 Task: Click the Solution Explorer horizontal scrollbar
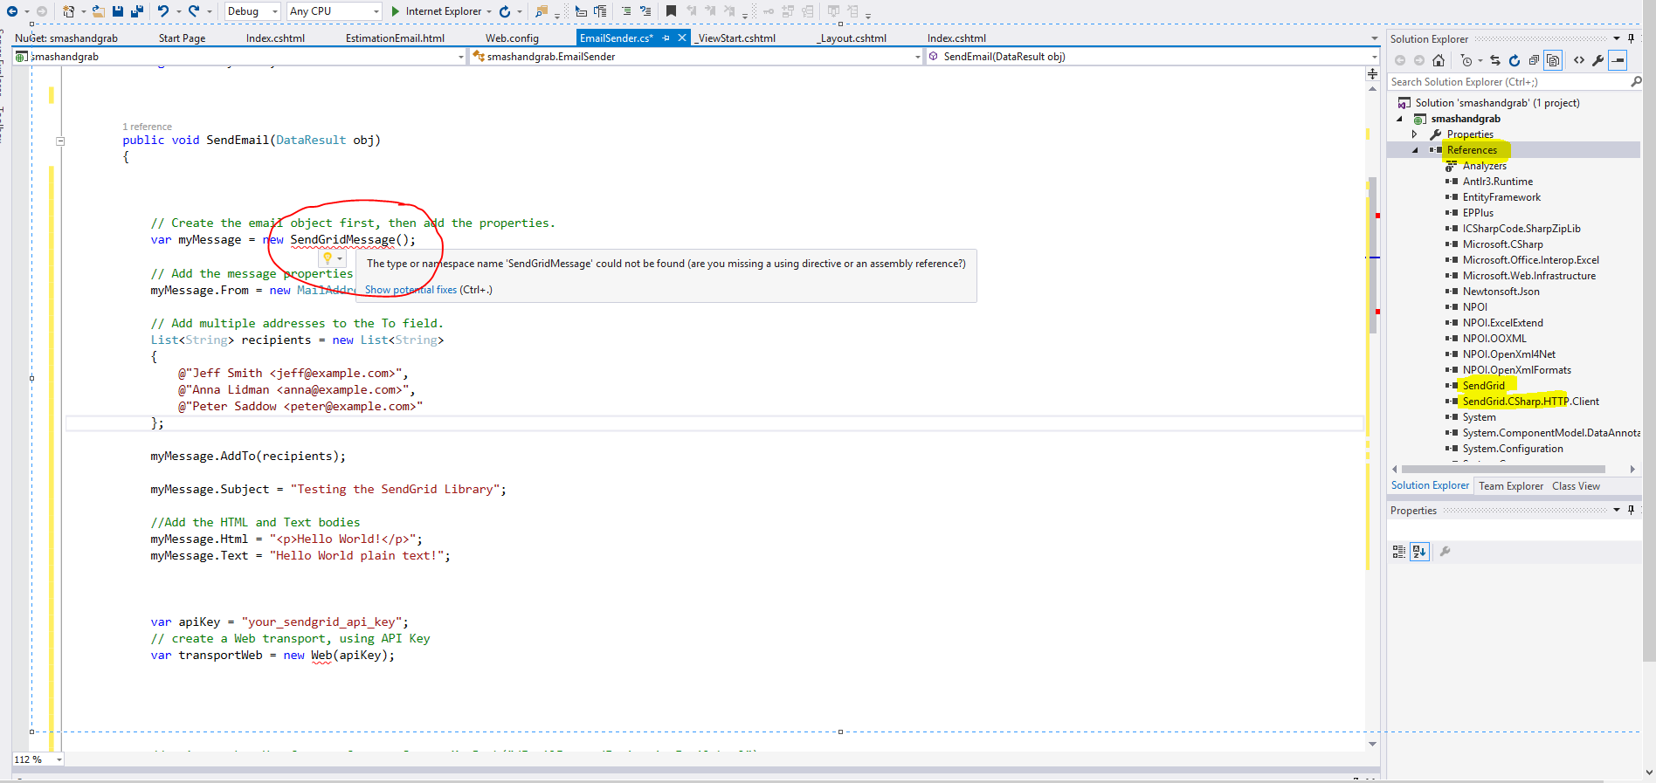click(1503, 470)
